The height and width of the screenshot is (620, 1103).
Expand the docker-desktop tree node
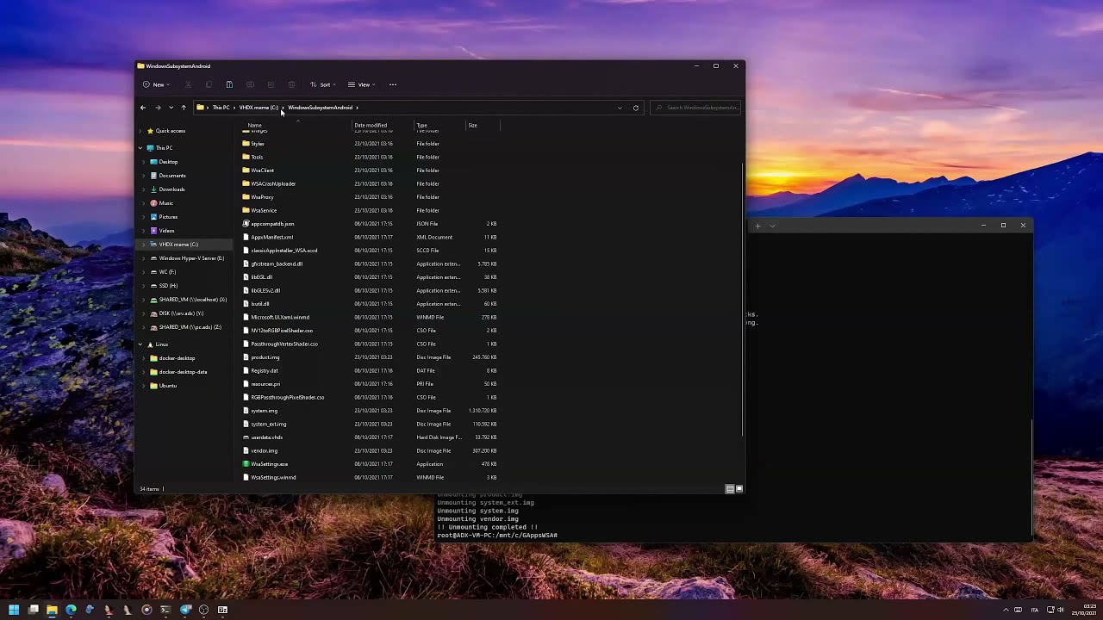pos(144,358)
